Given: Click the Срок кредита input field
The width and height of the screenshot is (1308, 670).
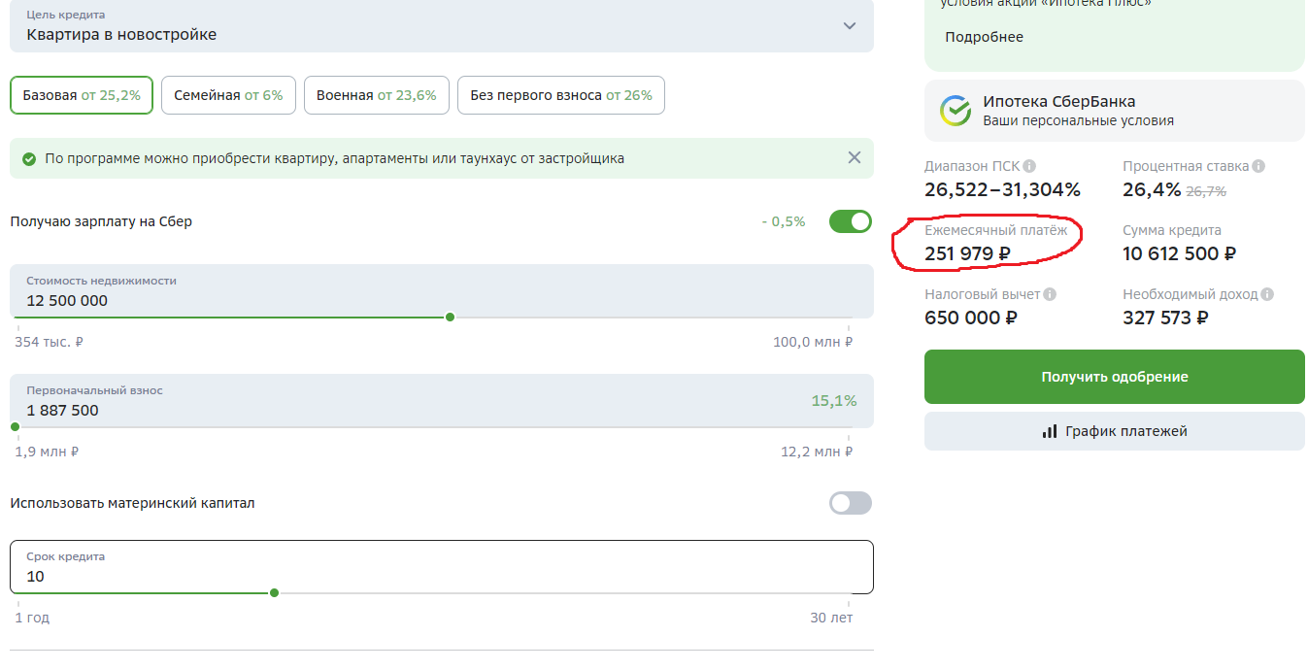Looking at the screenshot, I should point(442,567).
